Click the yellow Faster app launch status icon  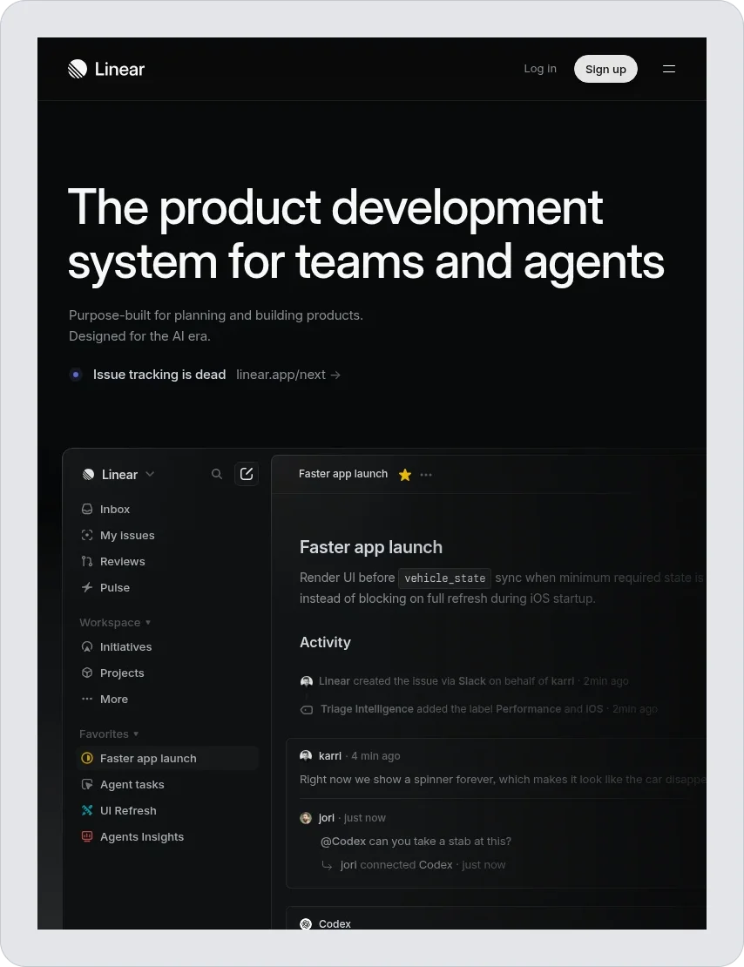click(x=87, y=758)
